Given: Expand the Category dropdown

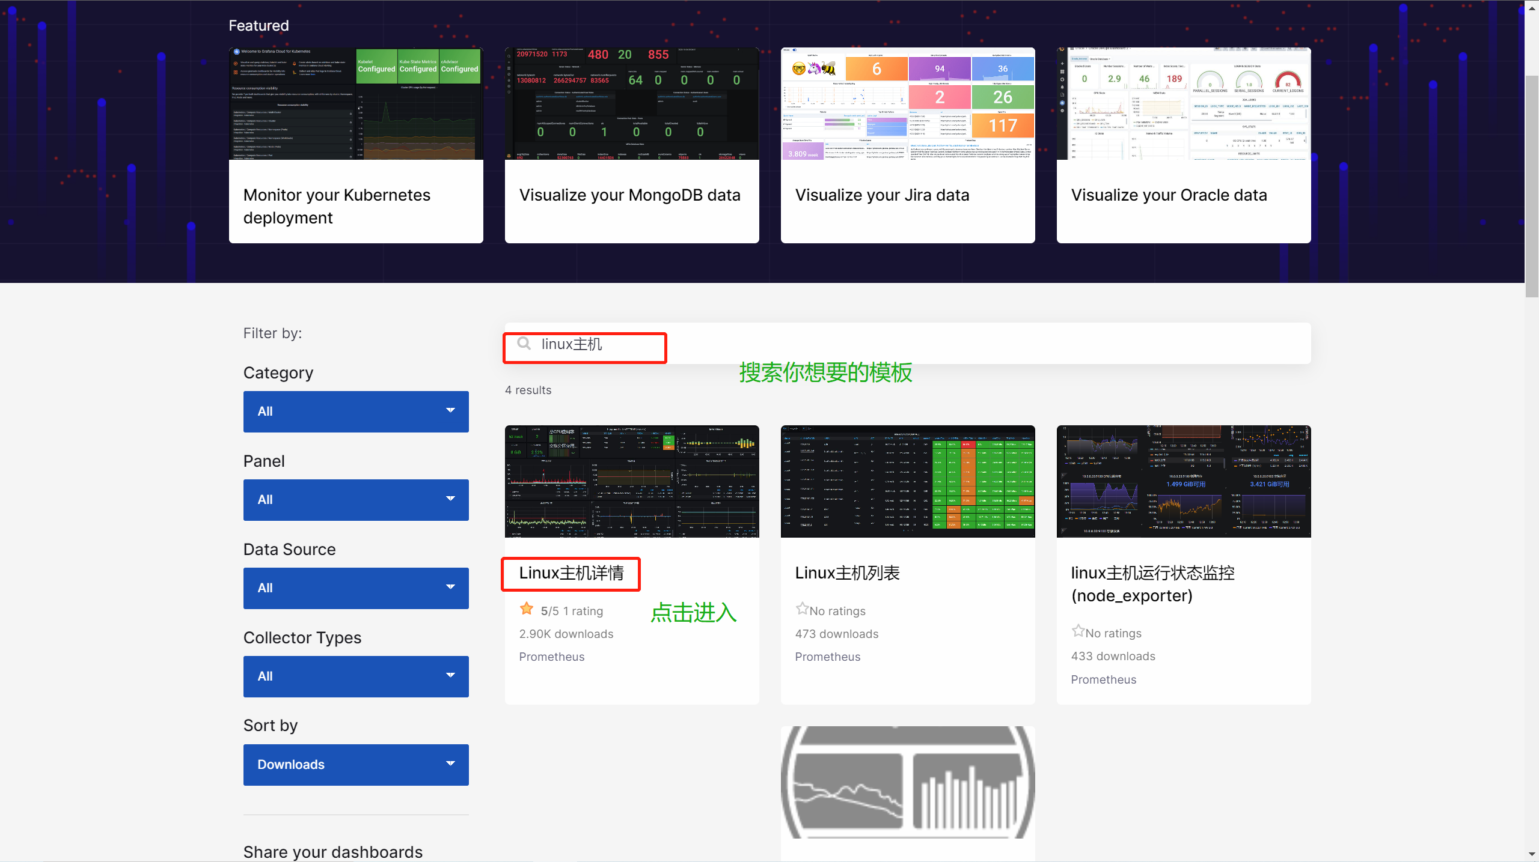Looking at the screenshot, I should click(355, 411).
